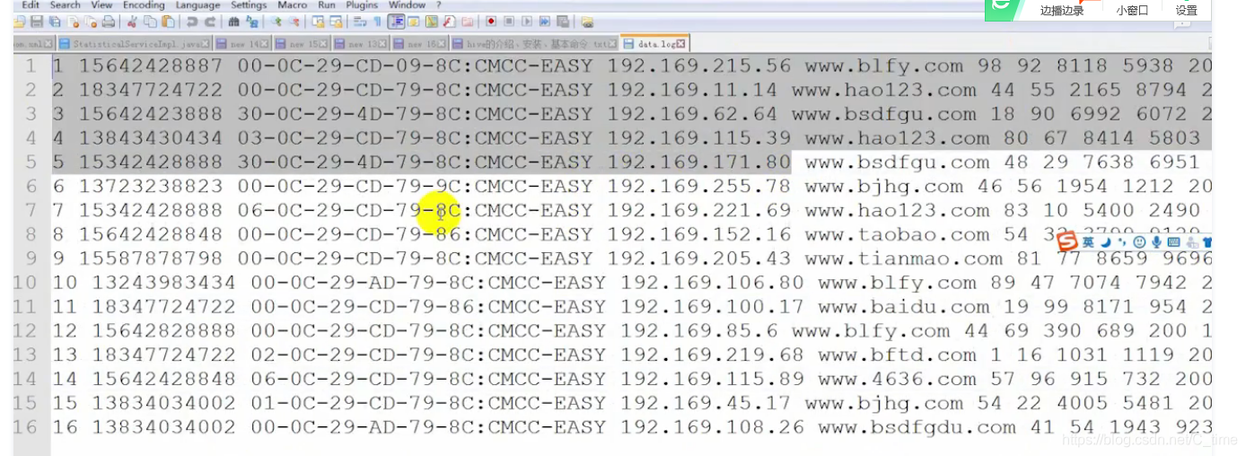
Task: Click the Copy toolbar icon
Action: click(x=149, y=22)
